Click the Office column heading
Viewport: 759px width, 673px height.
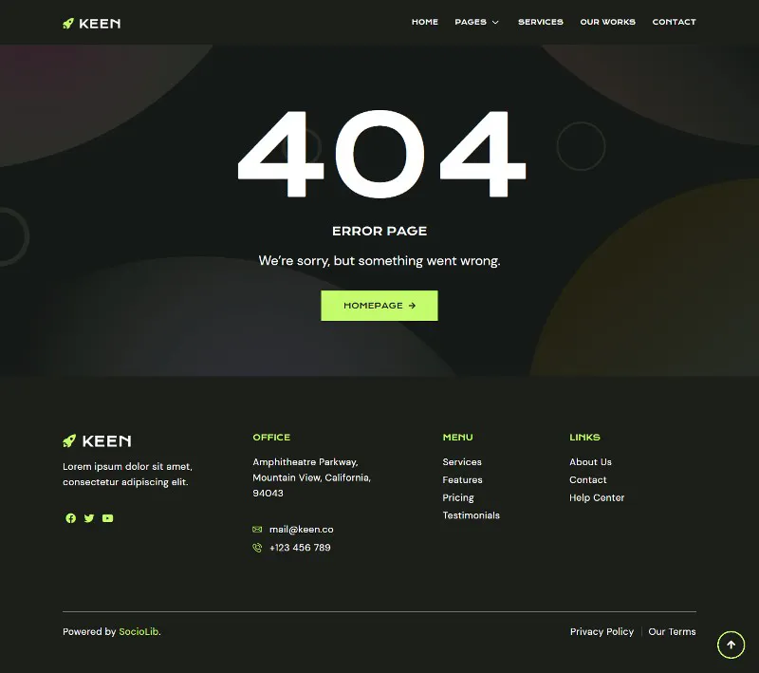[271, 438]
